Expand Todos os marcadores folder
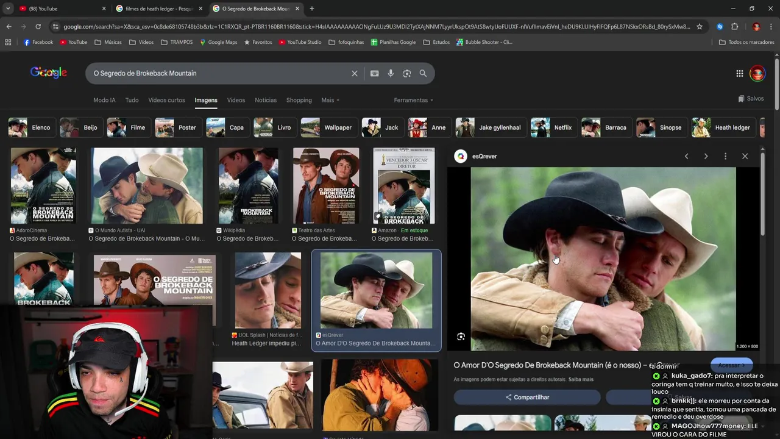780x439 pixels. pyautogui.click(x=746, y=42)
